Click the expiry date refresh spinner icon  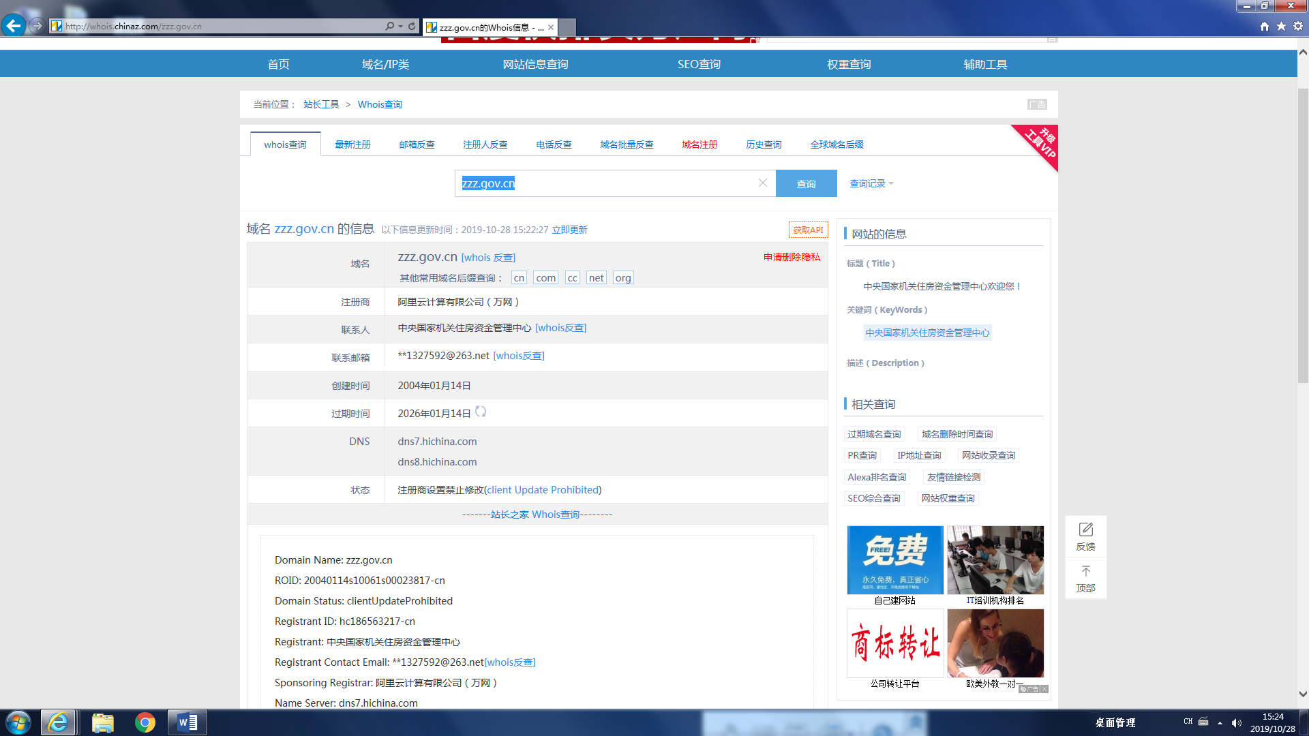pyautogui.click(x=481, y=412)
